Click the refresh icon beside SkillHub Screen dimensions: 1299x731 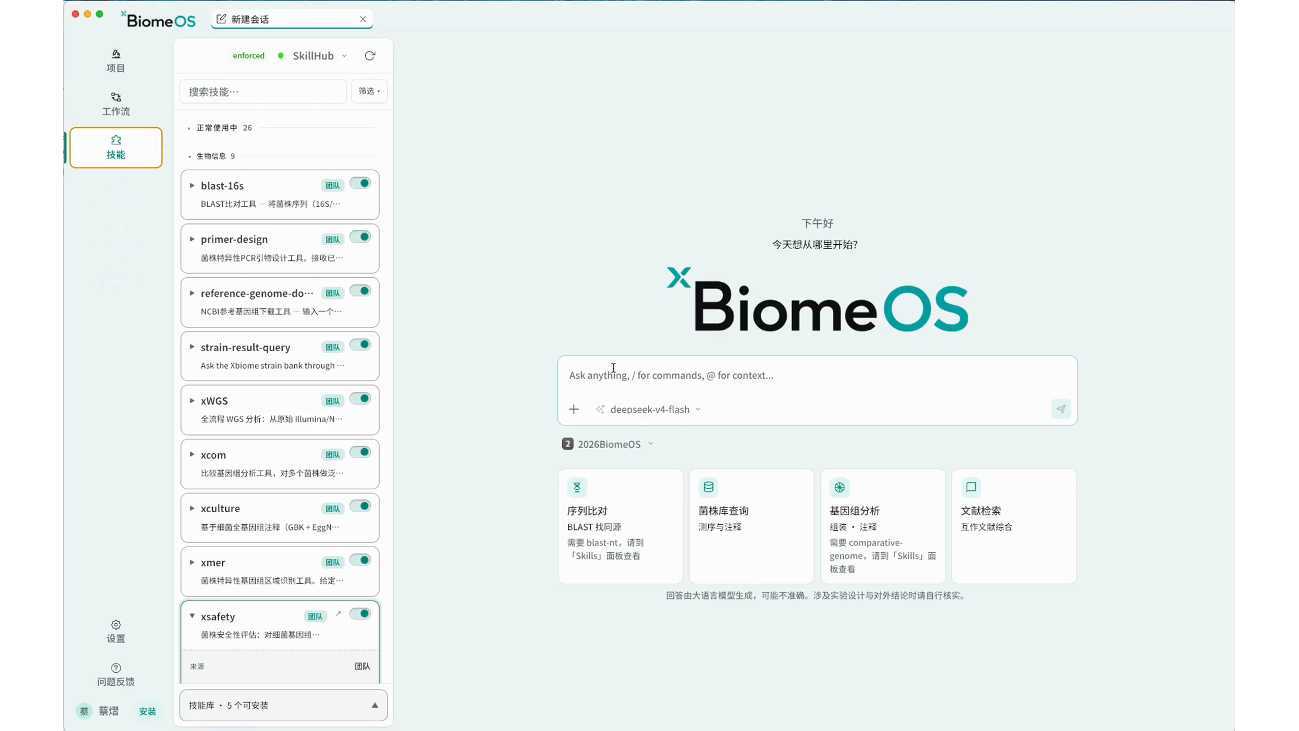point(369,56)
